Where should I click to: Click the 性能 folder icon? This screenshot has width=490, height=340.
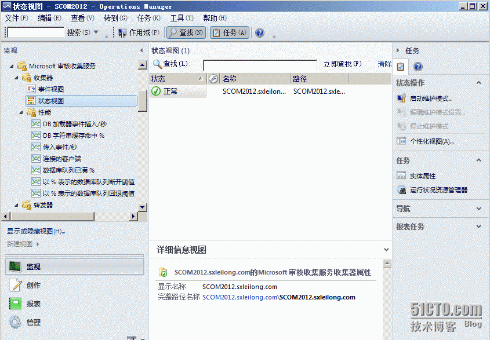[x=31, y=112]
